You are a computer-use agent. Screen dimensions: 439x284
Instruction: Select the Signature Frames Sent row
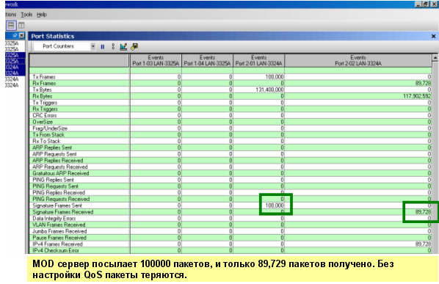230,205
